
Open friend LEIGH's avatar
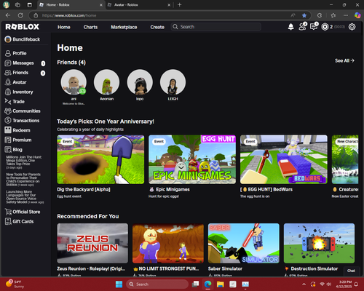click(173, 82)
